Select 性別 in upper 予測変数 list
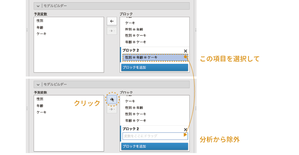The image size is (299, 155). [40, 21]
